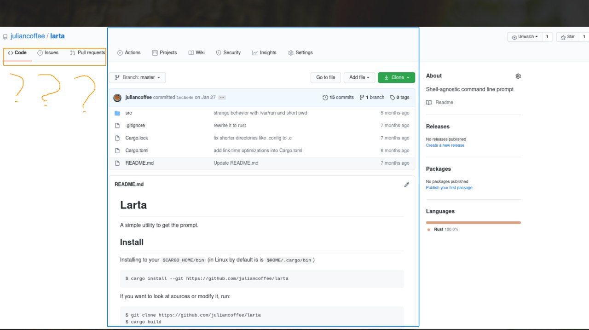Click the cargo install command code block
Screen dimensions: 589x330
[262, 278]
